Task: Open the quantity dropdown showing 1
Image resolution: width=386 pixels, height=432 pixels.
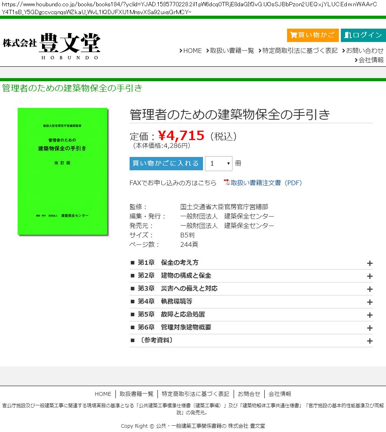Action: (x=219, y=164)
